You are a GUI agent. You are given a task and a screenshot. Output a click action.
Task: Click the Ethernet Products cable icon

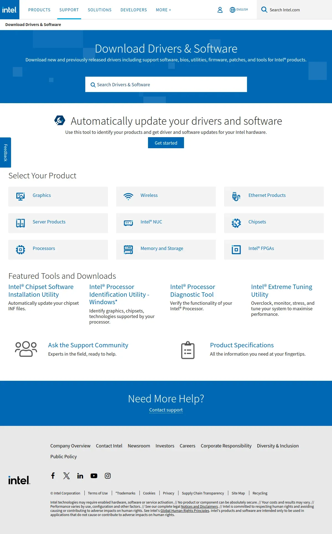[x=236, y=196]
